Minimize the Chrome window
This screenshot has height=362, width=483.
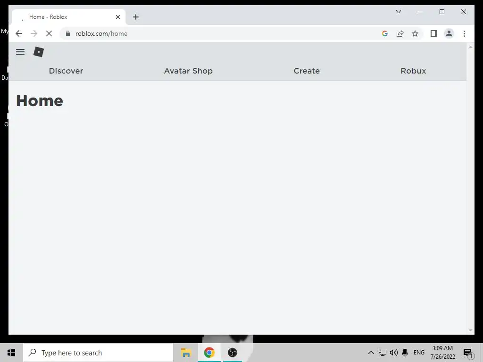[x=420, y=12]
